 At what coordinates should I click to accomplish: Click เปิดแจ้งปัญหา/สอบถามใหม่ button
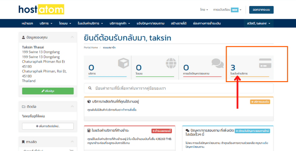point(253,131)
